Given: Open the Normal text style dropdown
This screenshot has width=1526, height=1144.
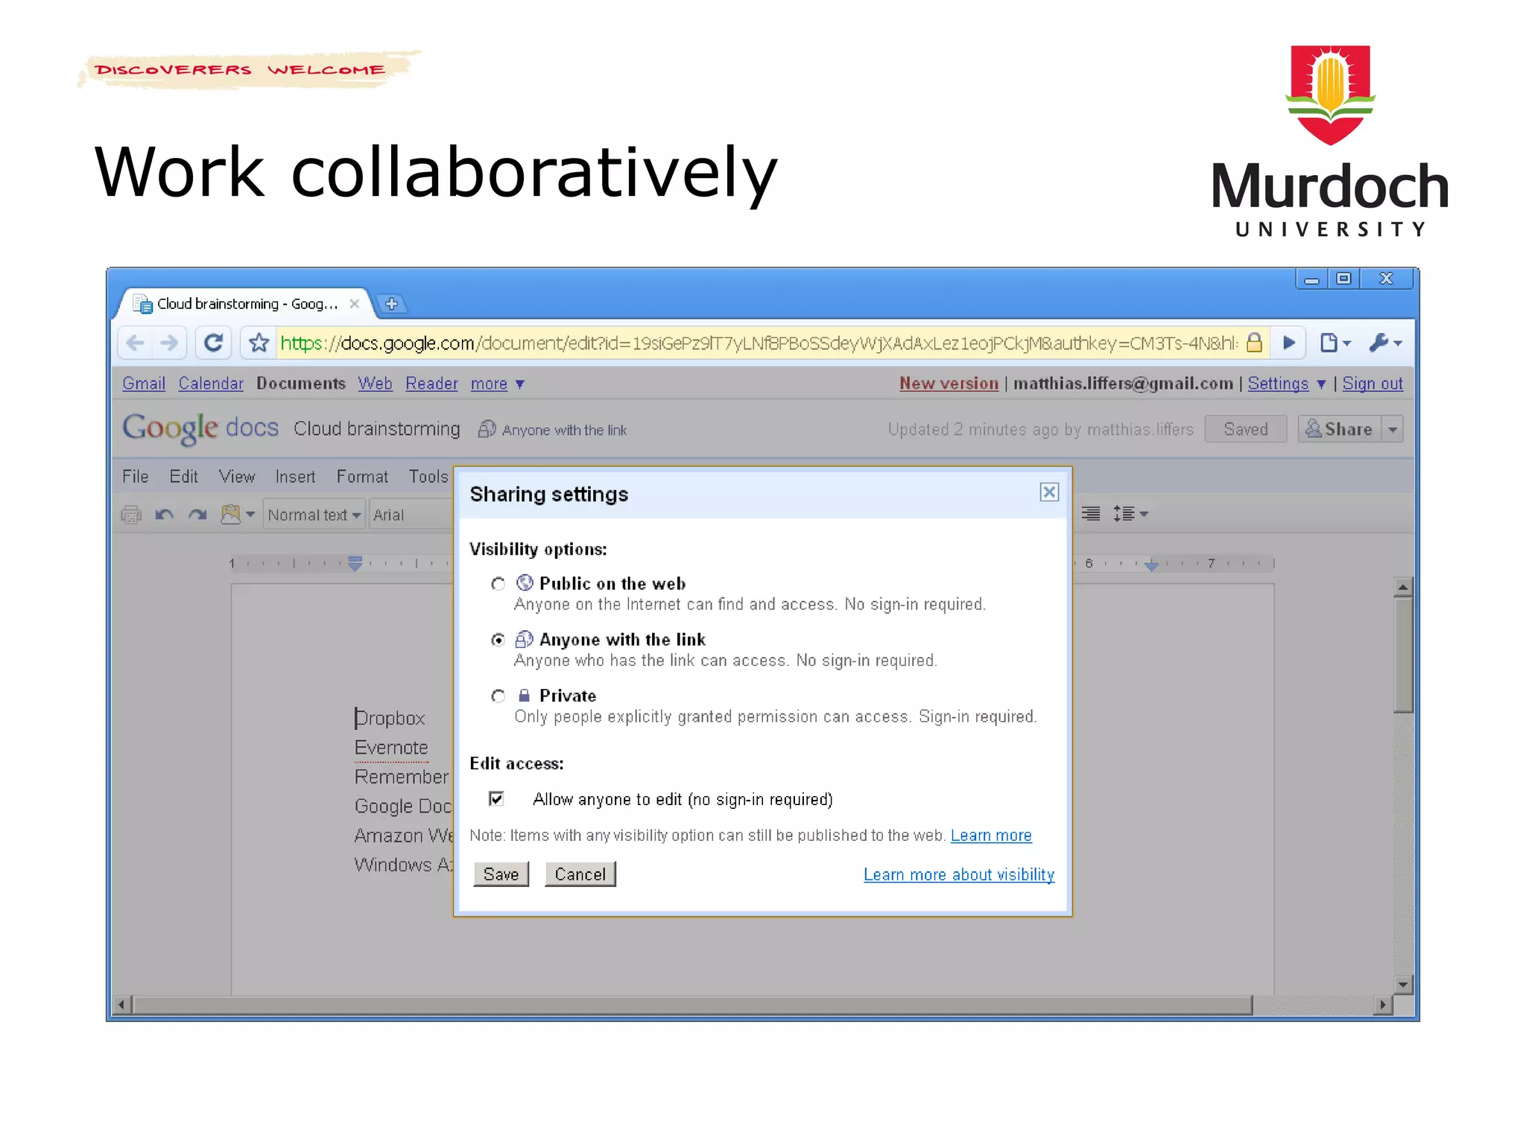Looking at the screenshot, I should point(314,515).
